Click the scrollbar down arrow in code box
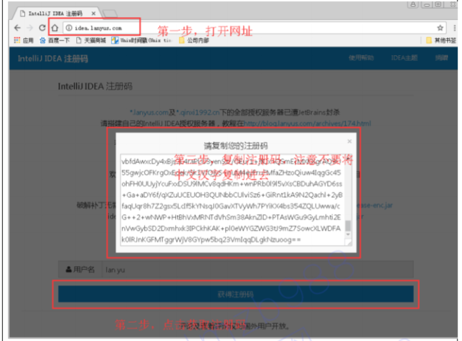Image resolution: width=462 pixels, height=341 pixels. point(348,235)
